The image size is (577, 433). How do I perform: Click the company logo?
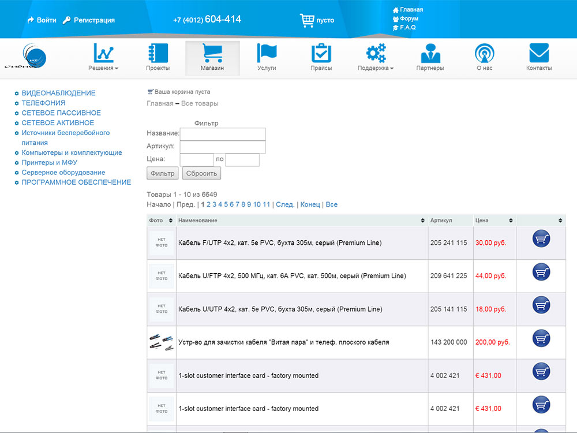[x=27, y=57]
